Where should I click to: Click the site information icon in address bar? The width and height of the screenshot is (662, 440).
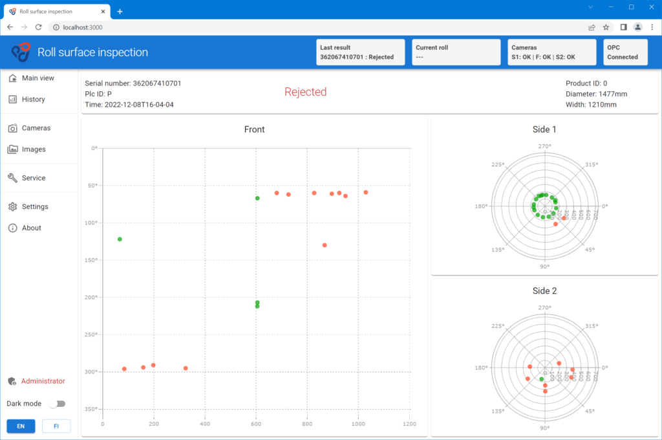[56, 27]
